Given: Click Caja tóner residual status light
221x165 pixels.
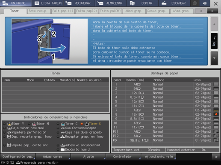Looking at the screenshot, I should (x=4, y=128).
